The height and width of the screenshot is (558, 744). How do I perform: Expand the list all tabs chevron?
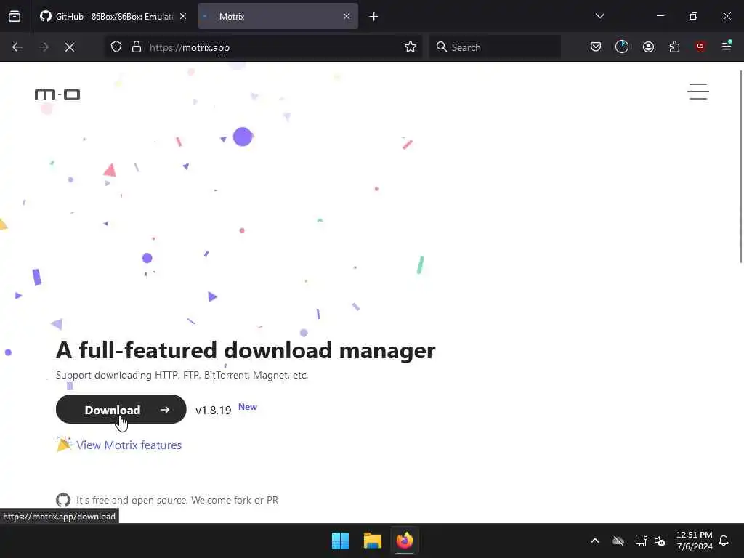[599, 16]
